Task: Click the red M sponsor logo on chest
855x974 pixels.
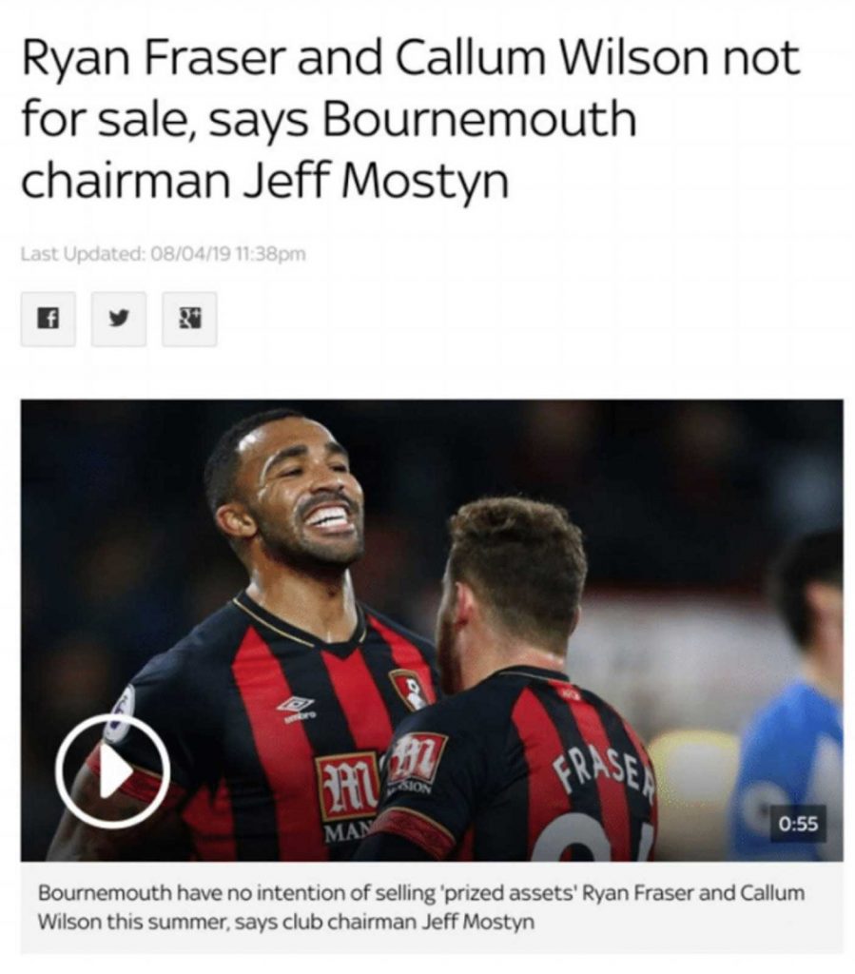Action: [x=349, y=786]
